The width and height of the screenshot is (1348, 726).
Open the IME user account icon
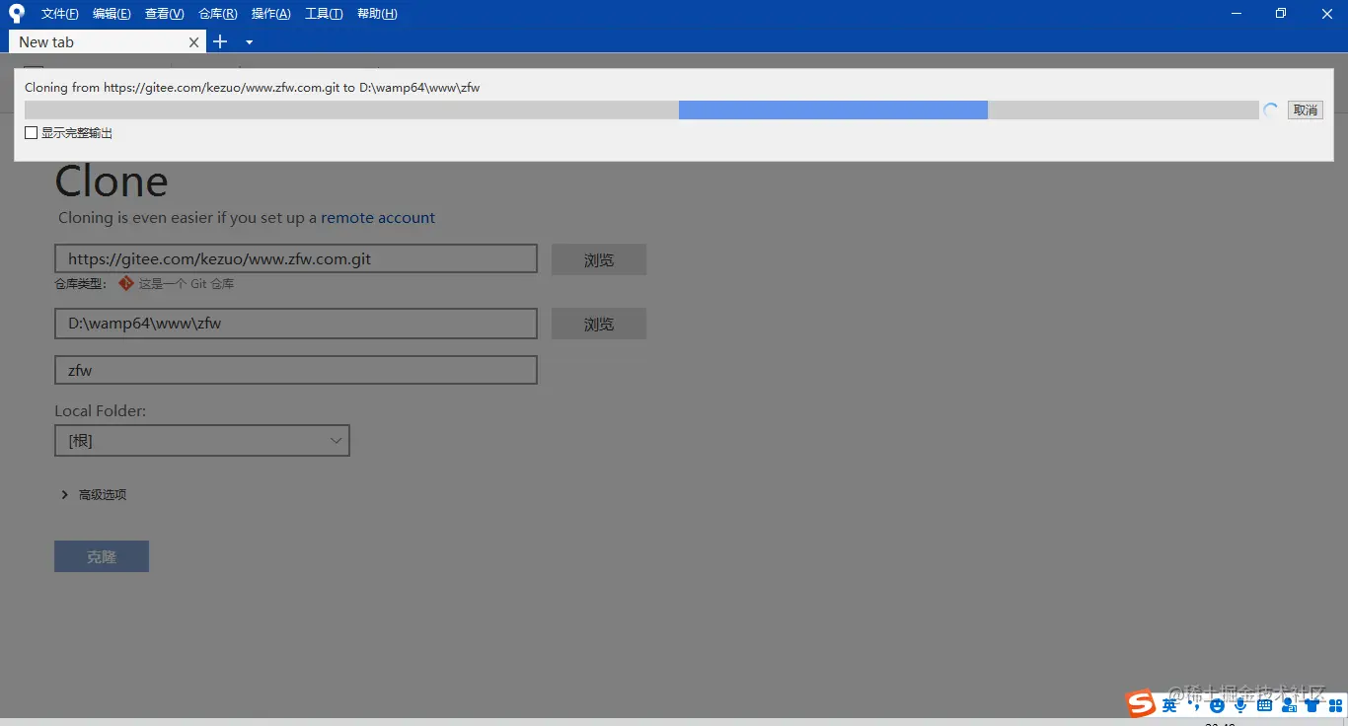(1289, 705)
